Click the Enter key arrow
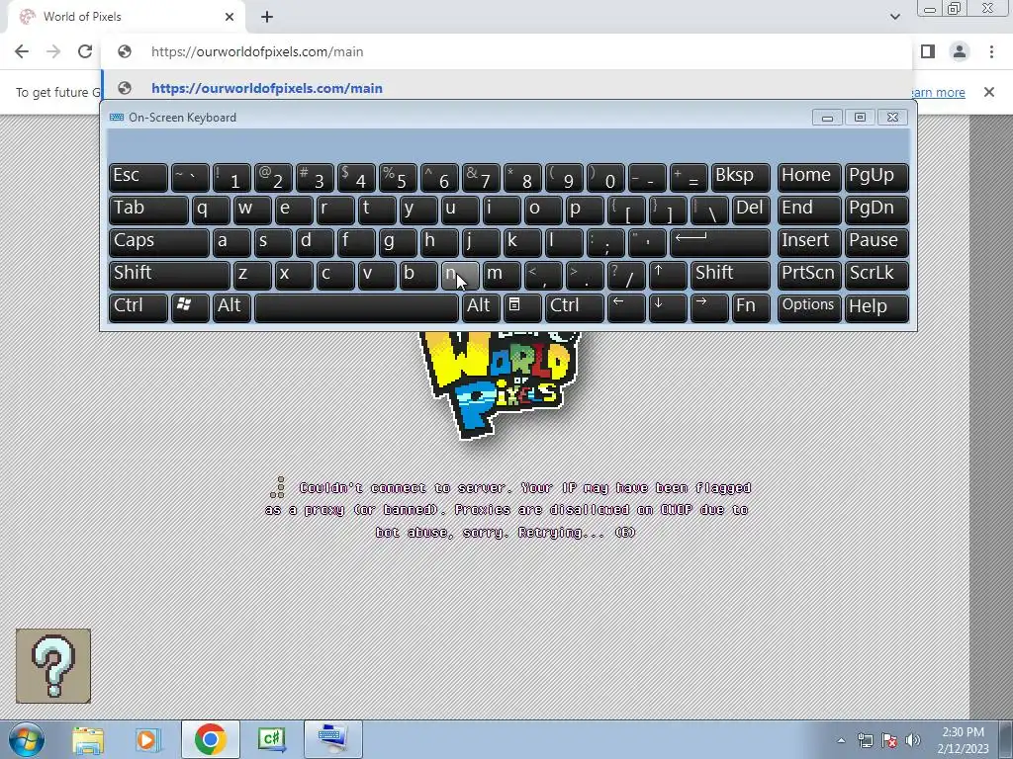 [x=720, y=242]
